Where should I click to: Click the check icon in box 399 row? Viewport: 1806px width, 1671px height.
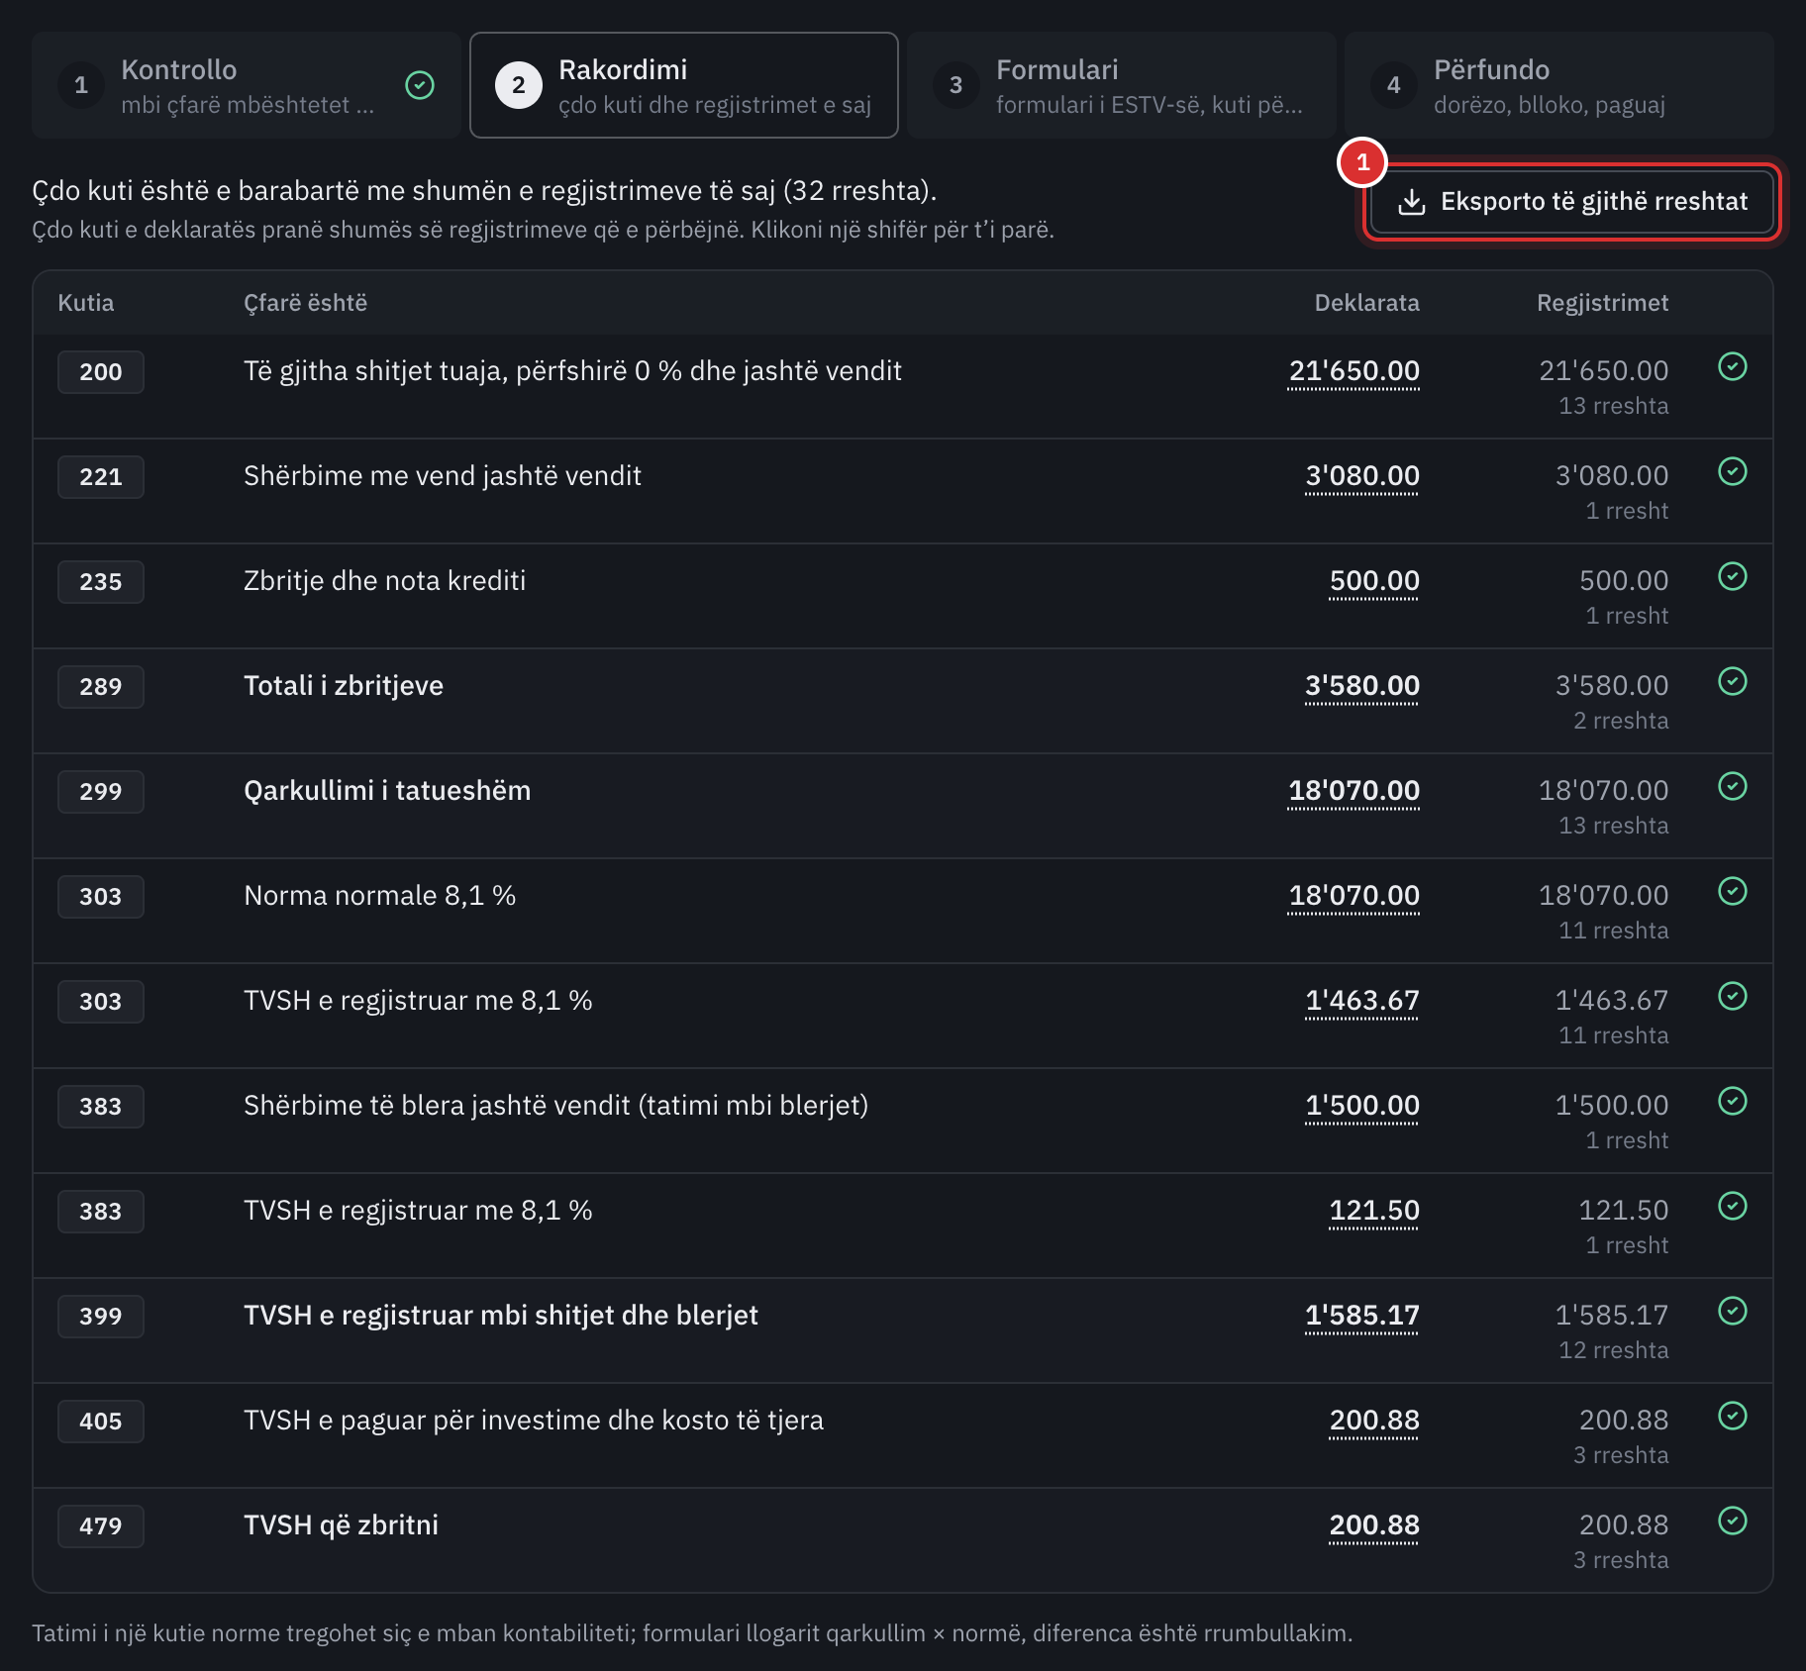pos(1733,1311)
